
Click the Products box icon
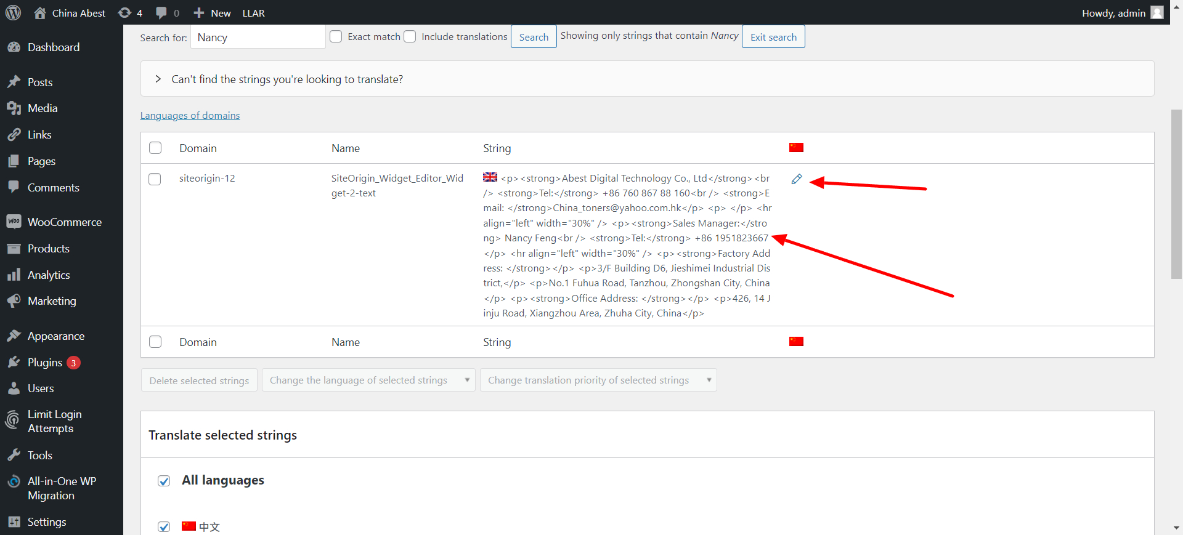click(14, 249)
